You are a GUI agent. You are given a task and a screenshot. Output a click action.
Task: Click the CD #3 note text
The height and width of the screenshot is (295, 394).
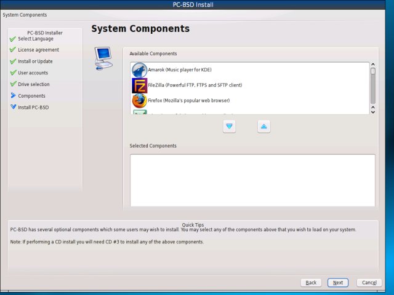tap(107, 242)
